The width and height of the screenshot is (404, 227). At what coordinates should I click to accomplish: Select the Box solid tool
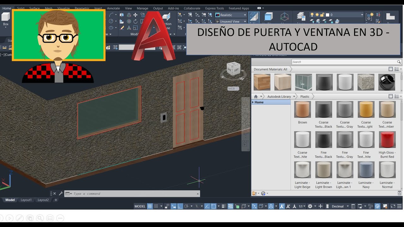(x=6, y=18)
